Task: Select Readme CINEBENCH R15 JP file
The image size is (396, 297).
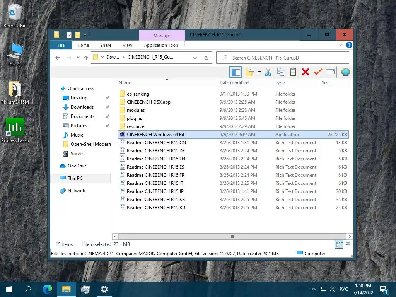Action: [x=155, y=191]
